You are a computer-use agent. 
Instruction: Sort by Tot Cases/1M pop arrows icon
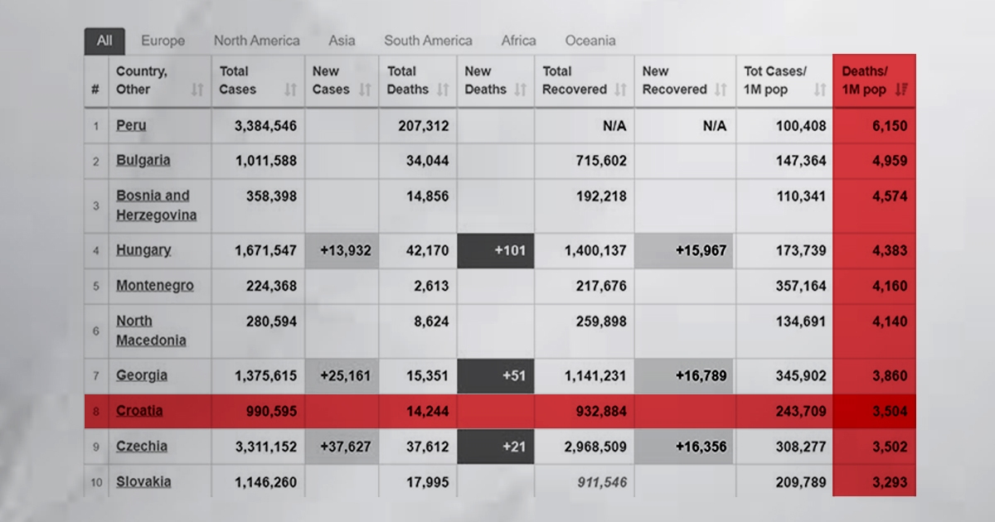[820, 89]
